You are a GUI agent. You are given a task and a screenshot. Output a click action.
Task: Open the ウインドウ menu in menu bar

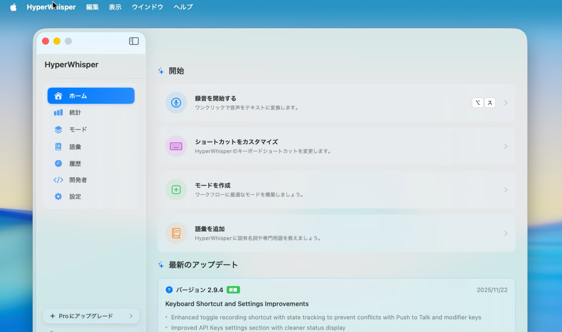(148, 7)
